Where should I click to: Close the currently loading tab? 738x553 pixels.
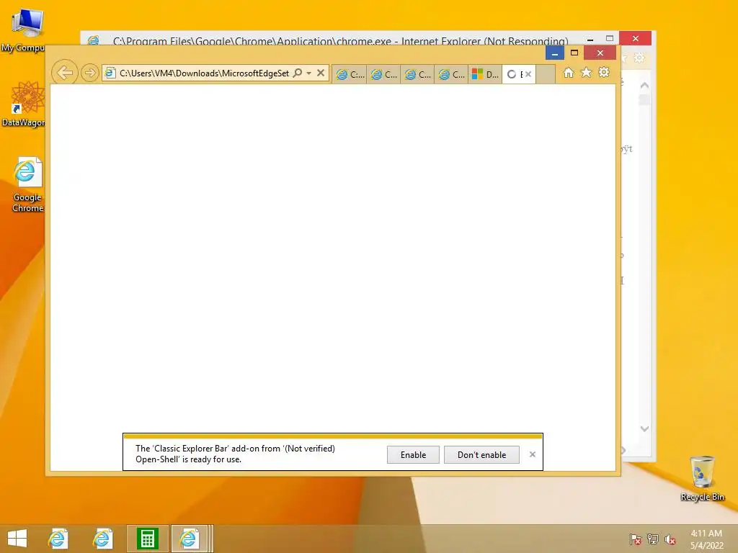(528, 74)
